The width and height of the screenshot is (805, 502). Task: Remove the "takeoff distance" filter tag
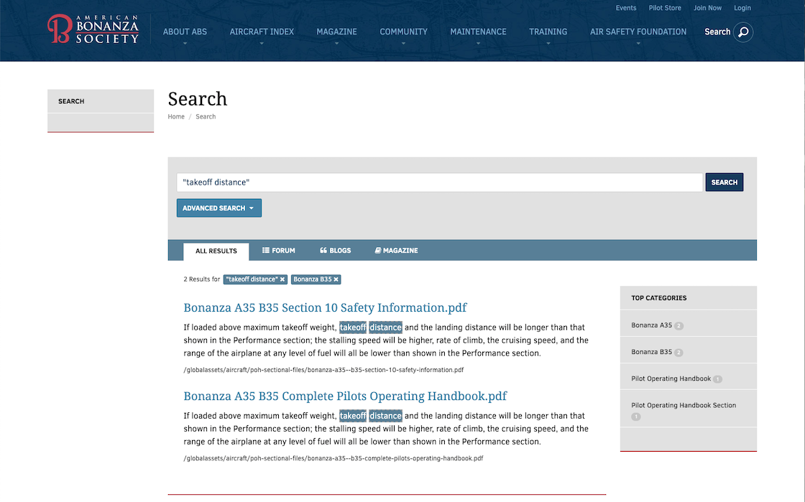(x=282, y=279)
